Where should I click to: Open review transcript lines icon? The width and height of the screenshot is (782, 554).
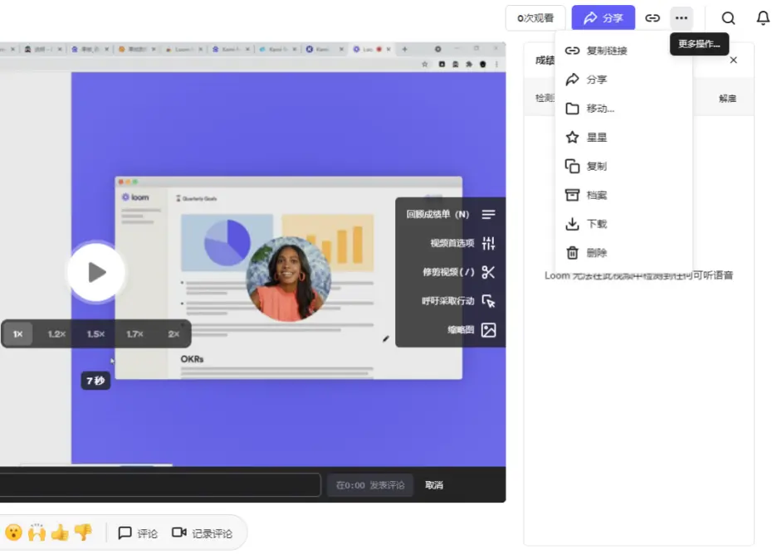click(488, 214)
